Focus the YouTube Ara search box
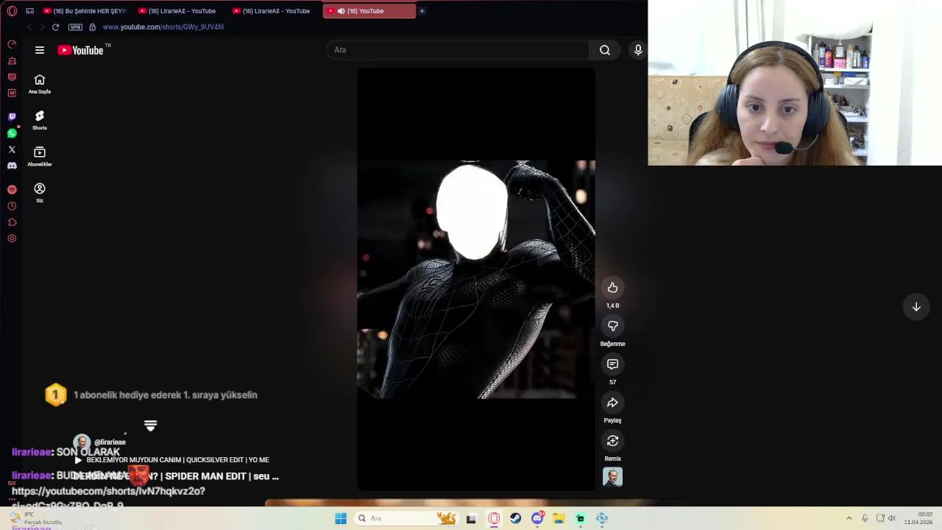 coord(458,50)
